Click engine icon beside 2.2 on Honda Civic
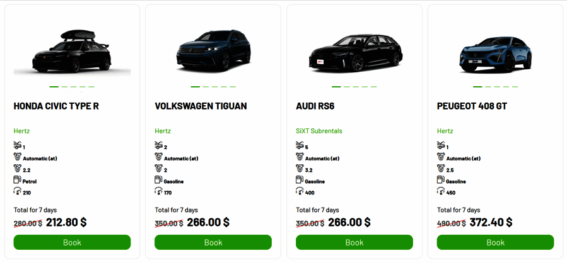 click(x=17, y=169)
